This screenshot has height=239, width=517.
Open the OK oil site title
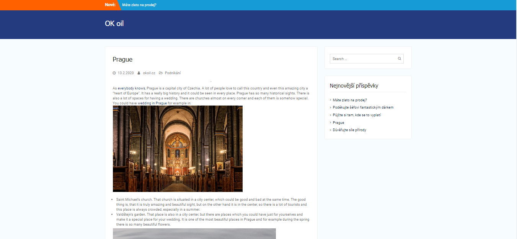point(114,24)
